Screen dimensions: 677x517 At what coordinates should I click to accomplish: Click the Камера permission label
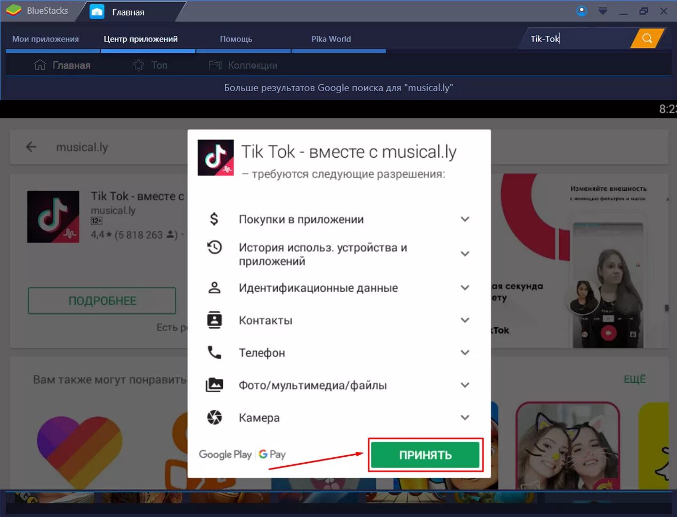click(x=259, y=418)
